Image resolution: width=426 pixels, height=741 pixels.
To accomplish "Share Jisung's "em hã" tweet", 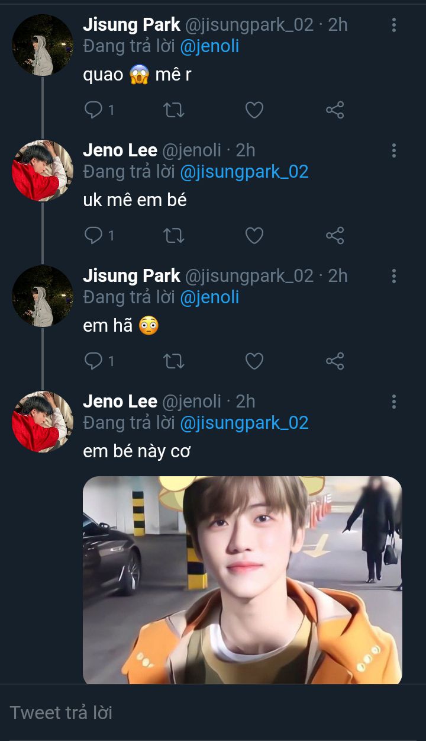I will 335,361.
